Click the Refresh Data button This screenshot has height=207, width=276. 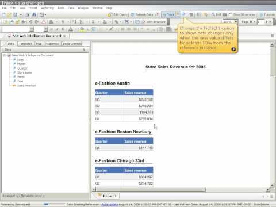click(142, 14)
